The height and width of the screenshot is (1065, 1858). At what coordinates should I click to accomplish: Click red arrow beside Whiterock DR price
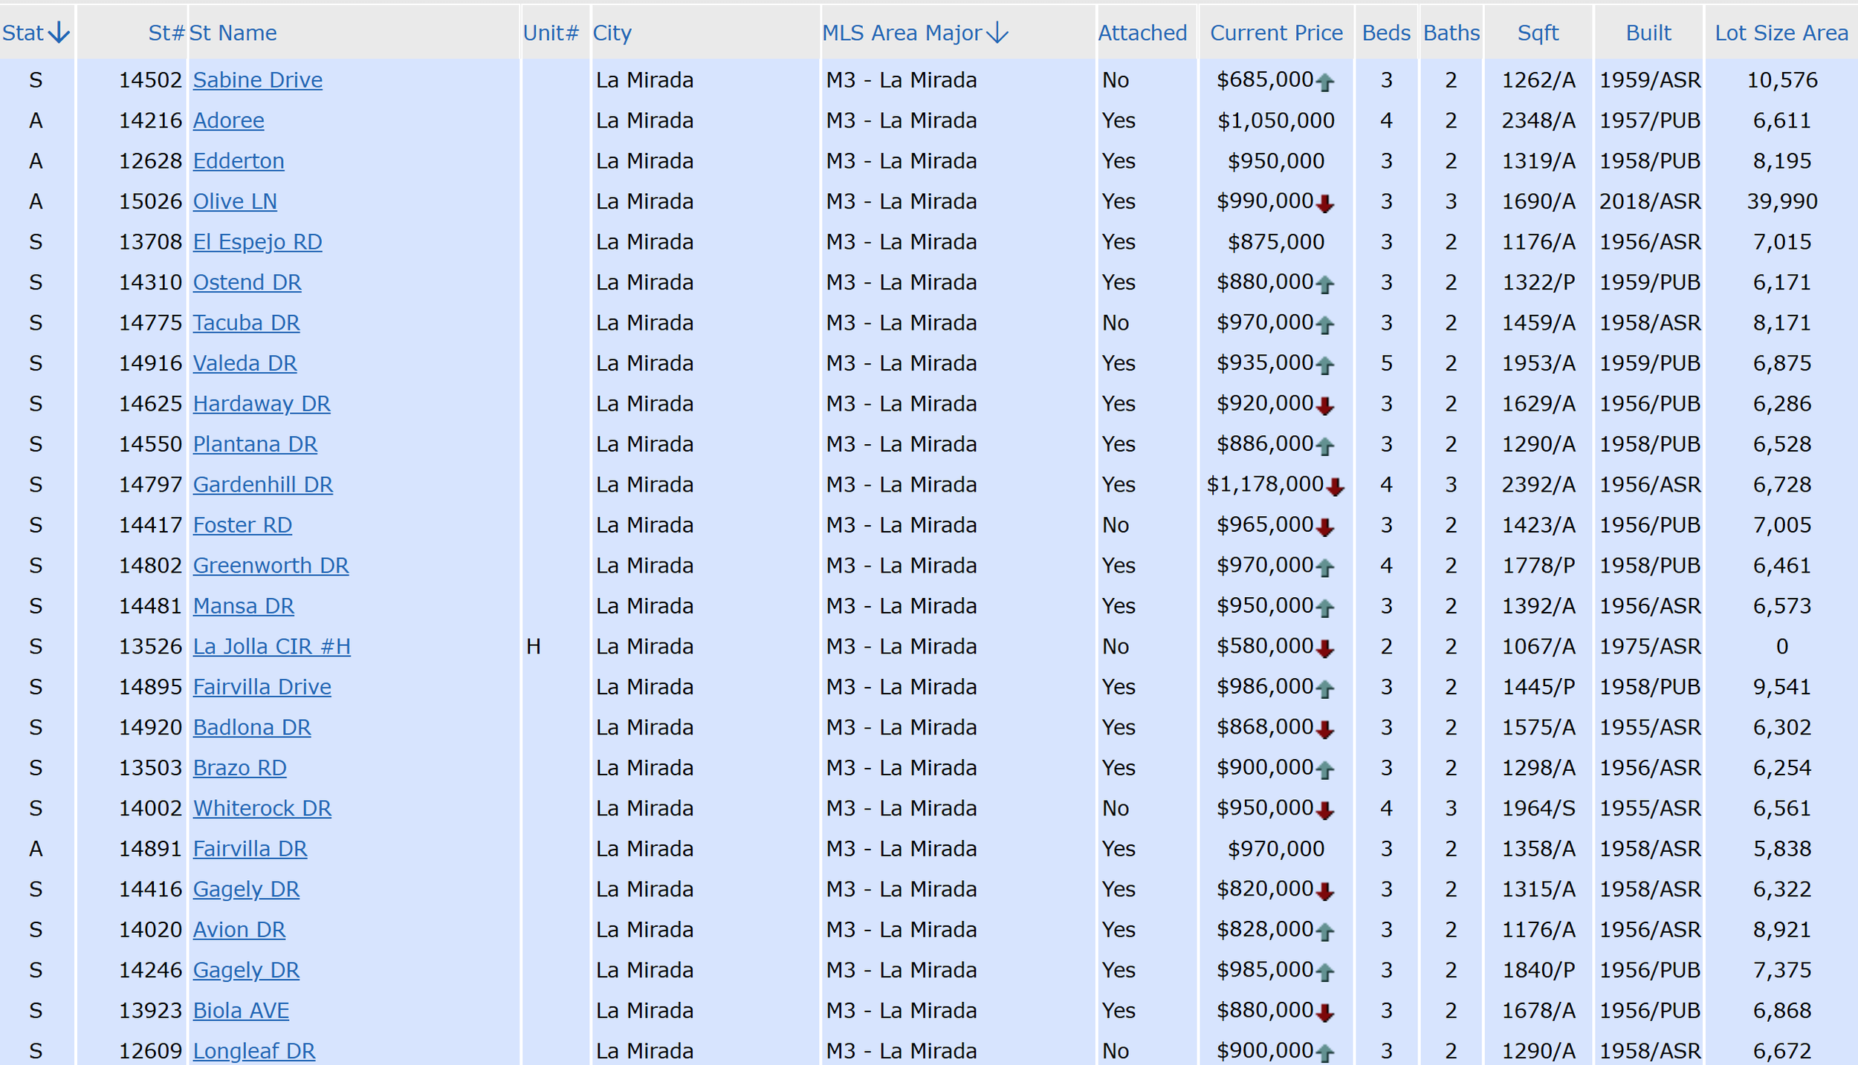(x=1324, y=810)
